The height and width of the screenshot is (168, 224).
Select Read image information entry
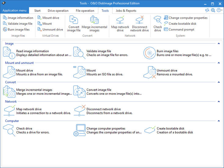click(x=32, y=51)
